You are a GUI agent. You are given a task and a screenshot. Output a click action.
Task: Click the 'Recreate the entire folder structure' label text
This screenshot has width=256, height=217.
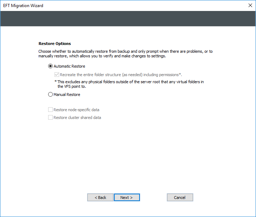point(120,75)
